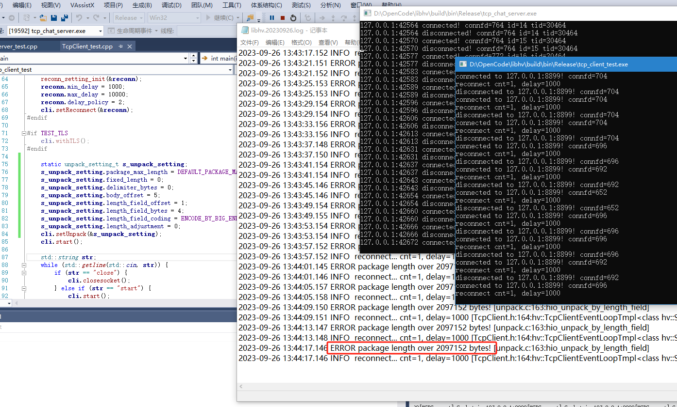Open Notepad's 格式(O) menu
Screen dimensions: 677x407
(x=301, y=42)
